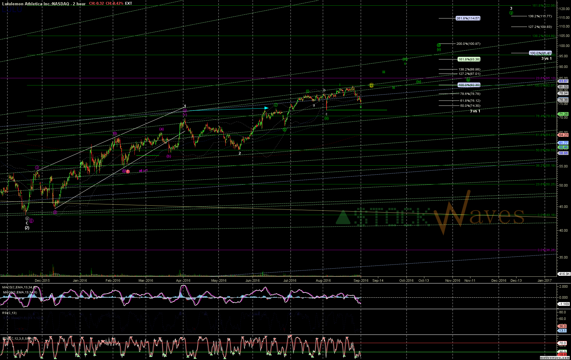Select the 261.8%(114.57) Fibonacci label
Image resolution: width=571 pixels, height=360 pixels.
tap(468, 18)
